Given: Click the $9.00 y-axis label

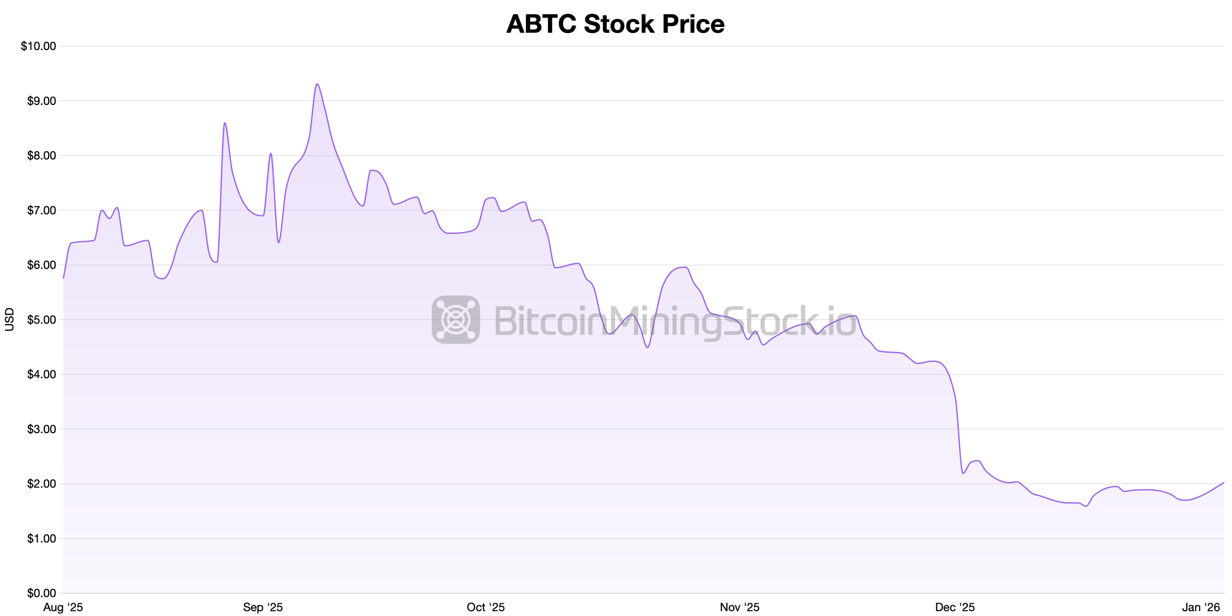Looking at the screenshot, I should click(41, 101).
